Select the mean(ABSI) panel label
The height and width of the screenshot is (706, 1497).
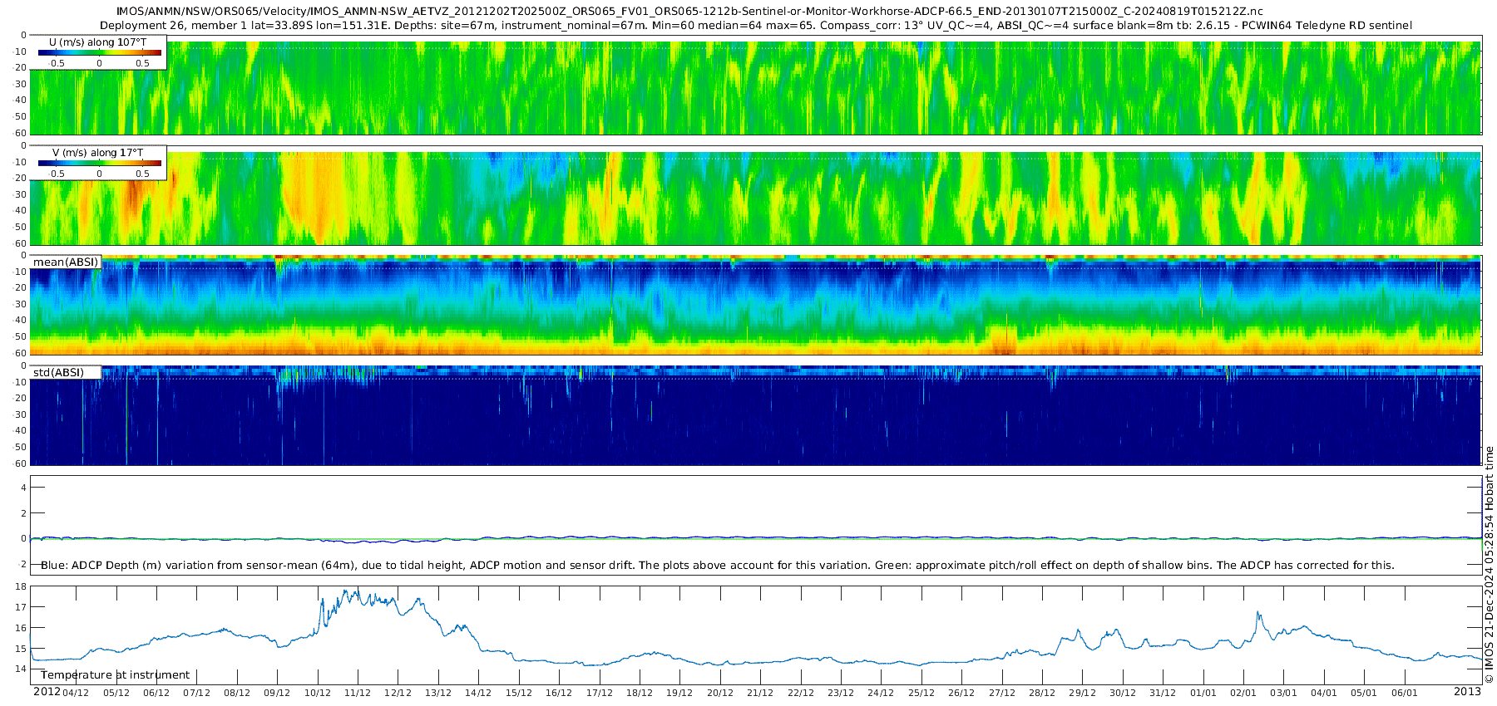pyautogui.click(x=66, y=262)
